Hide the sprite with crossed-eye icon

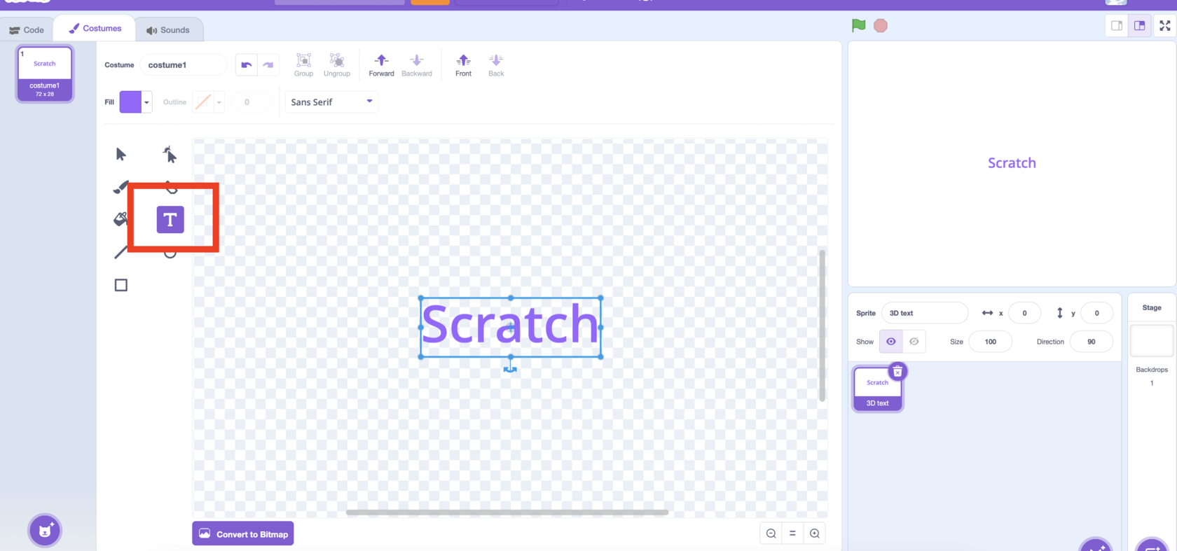[x=914, y=342]
